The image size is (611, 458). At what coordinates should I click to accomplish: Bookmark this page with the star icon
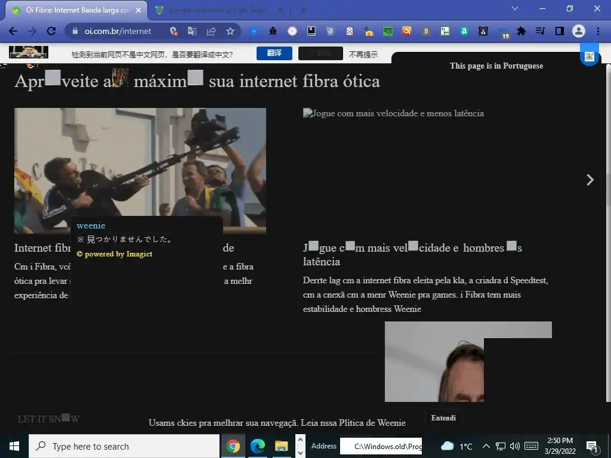[230, 31]
